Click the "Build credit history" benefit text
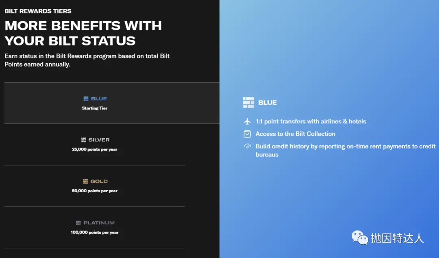439x258 pixels. tap(346, 150)
